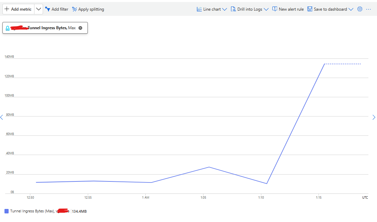Click the 12:50 time axis label
The height and width of the screenshot is (222, 377).
pyautogui.click(x=30, y=198)
